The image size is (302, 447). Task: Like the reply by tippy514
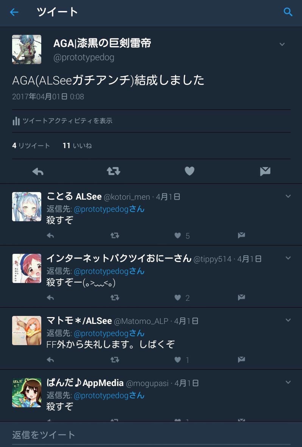point(177,298)
